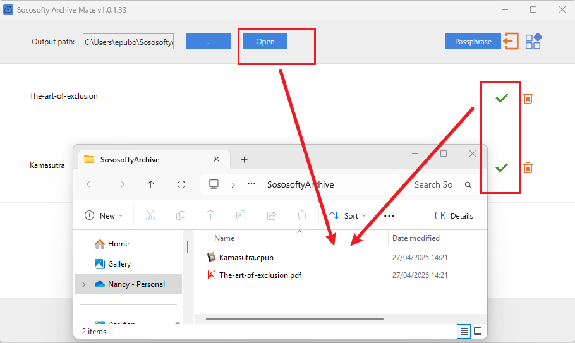Select Nancy - Personal OneDrive folder

pyautogui.click(x=128, y=284)
